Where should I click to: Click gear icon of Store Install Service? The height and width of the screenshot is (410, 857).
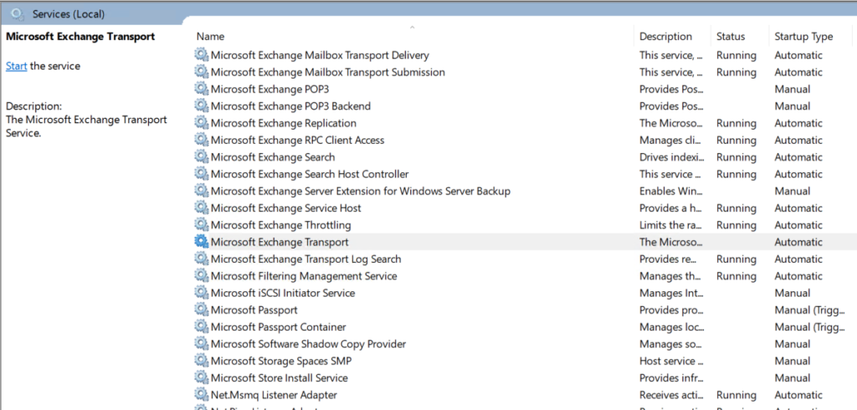click(x=201, y=377)
